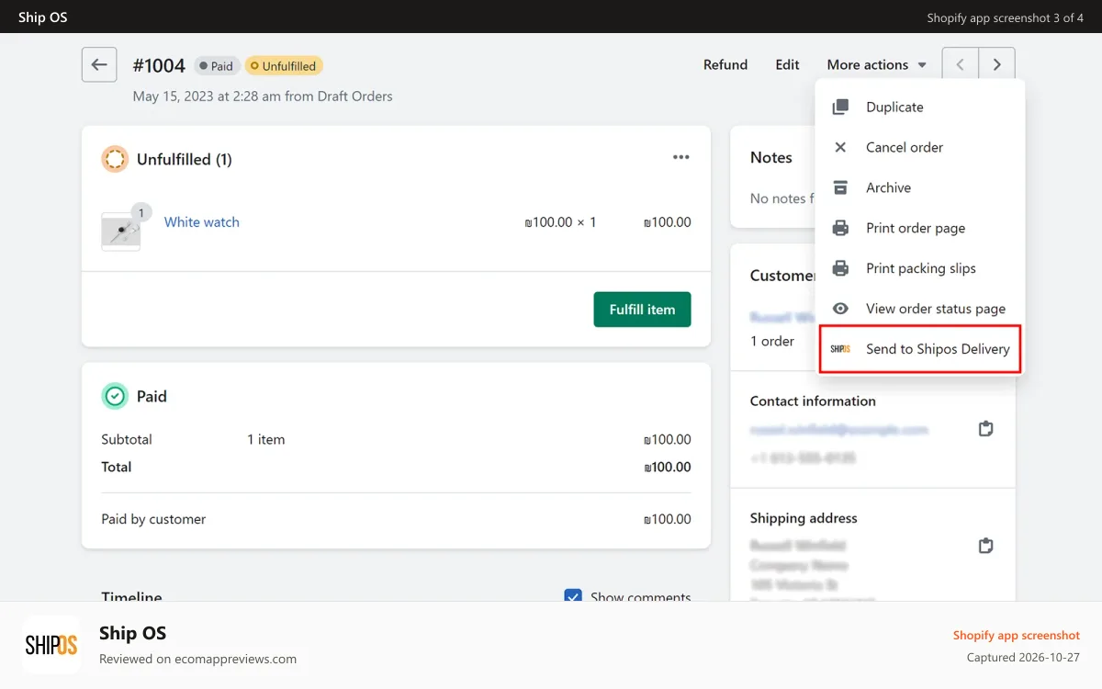This screenshot has height=689, width=1102.
Task: Click the Archive box icon
Action: 840,187
